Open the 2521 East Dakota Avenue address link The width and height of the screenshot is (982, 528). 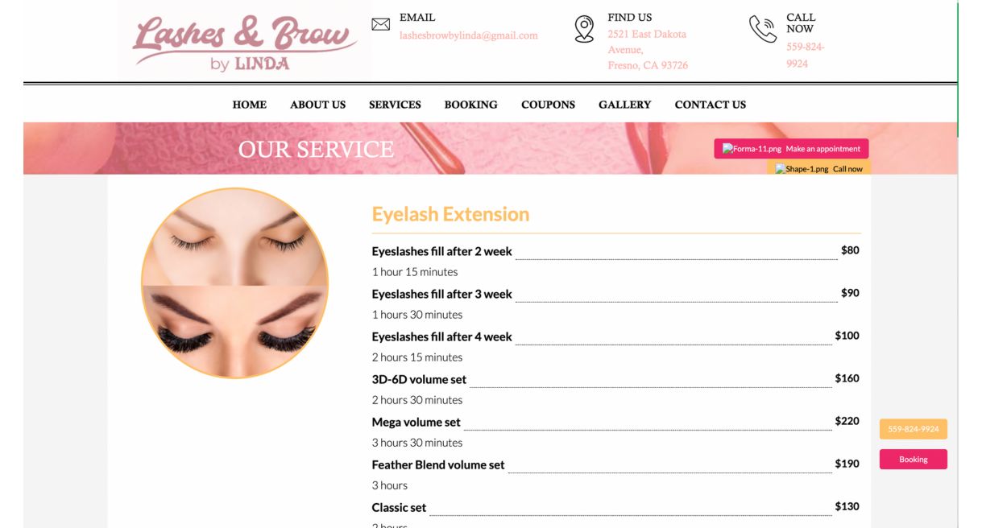(x=648, y=50)
